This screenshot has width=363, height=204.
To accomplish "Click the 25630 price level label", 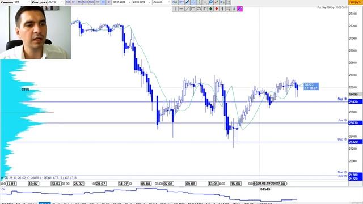I will 355,123.
